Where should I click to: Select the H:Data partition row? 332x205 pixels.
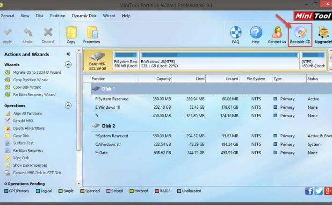[211, 153]
